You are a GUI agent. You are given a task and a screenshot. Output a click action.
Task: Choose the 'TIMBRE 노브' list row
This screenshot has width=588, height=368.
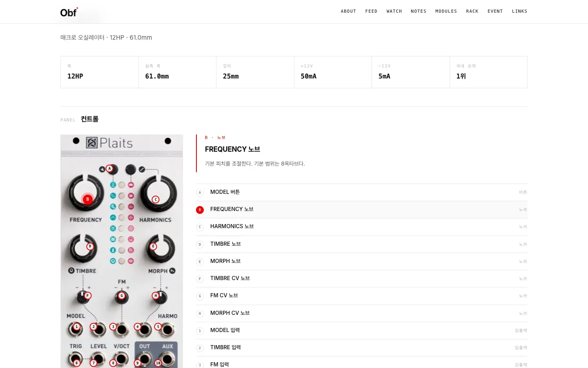click(x=362, y=244)
